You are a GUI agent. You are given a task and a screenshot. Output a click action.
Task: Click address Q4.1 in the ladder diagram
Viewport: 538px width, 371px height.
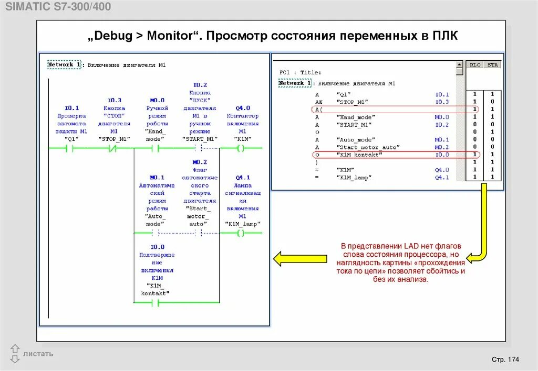tap(243, 178)
